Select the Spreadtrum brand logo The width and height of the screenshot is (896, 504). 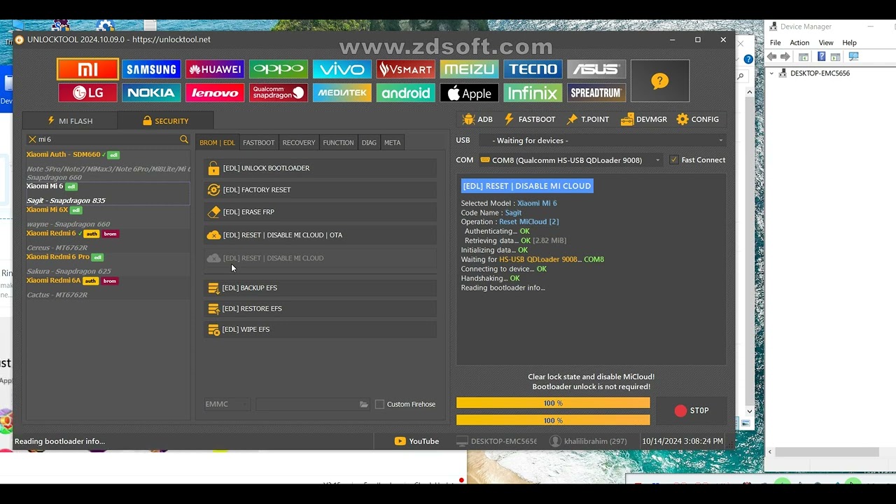click(x=596, y=93)
